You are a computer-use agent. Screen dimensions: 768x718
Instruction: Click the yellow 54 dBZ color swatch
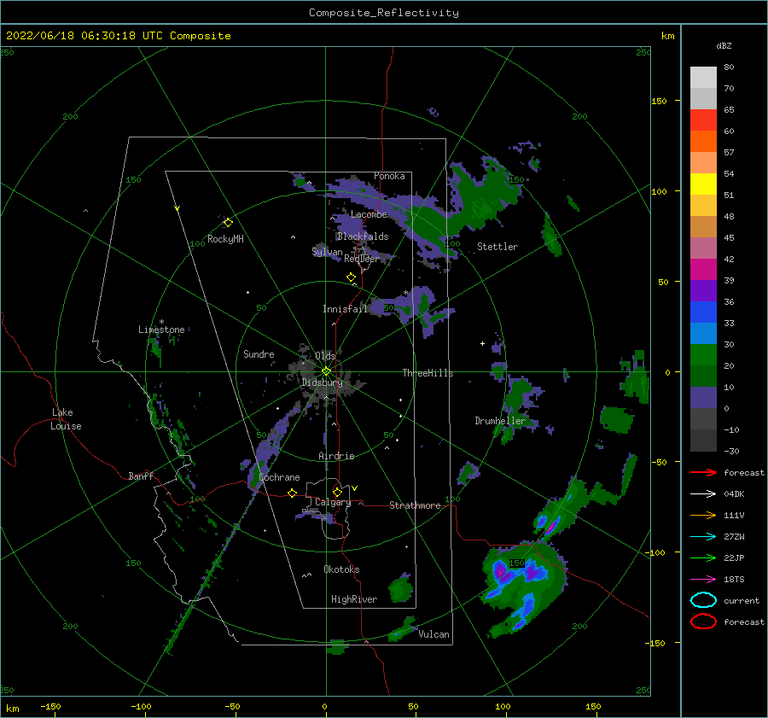click(x=703, y=184)
